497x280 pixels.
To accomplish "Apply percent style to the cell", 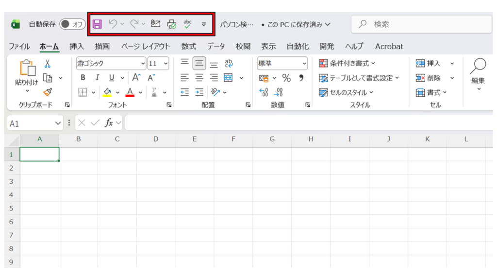I will click(x=286, y=78).
